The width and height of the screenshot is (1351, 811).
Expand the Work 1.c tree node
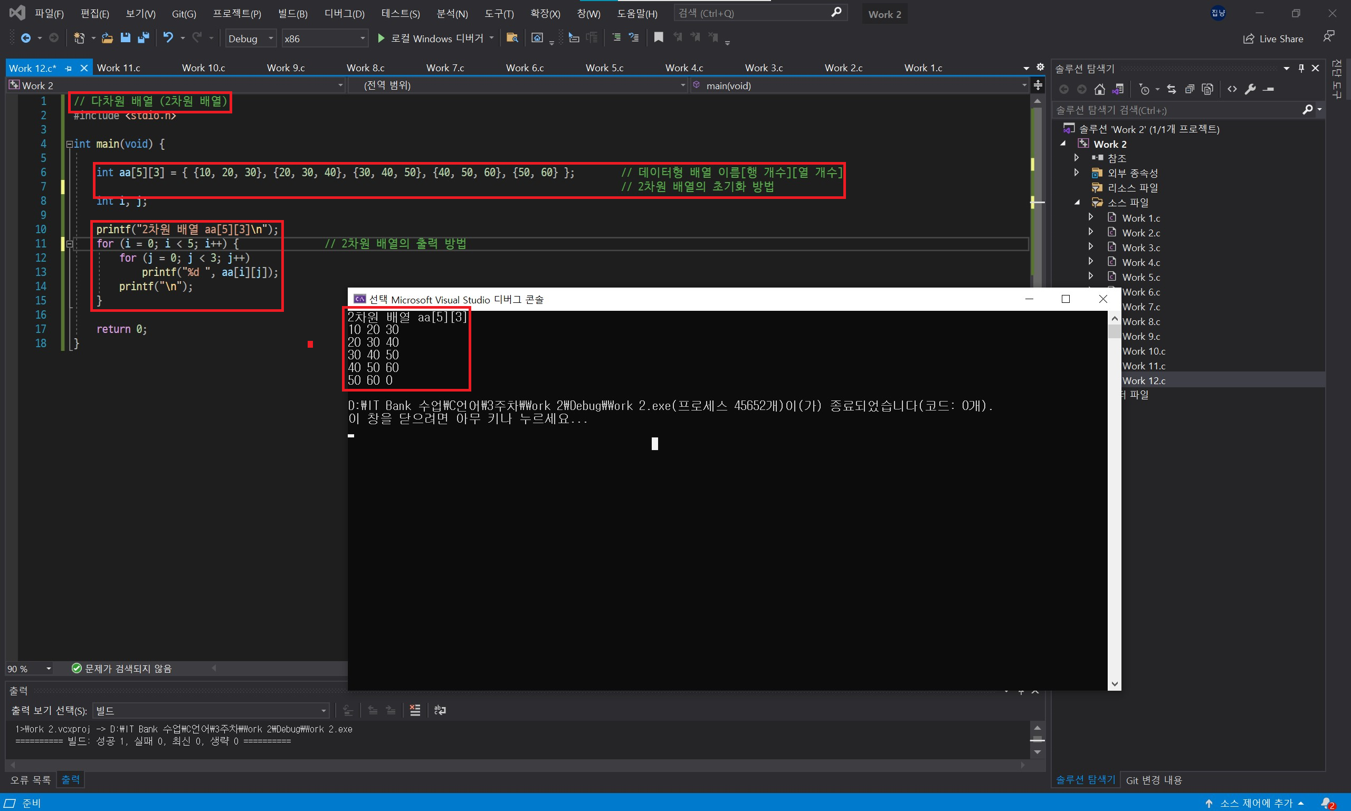[x=1091, y=217]
